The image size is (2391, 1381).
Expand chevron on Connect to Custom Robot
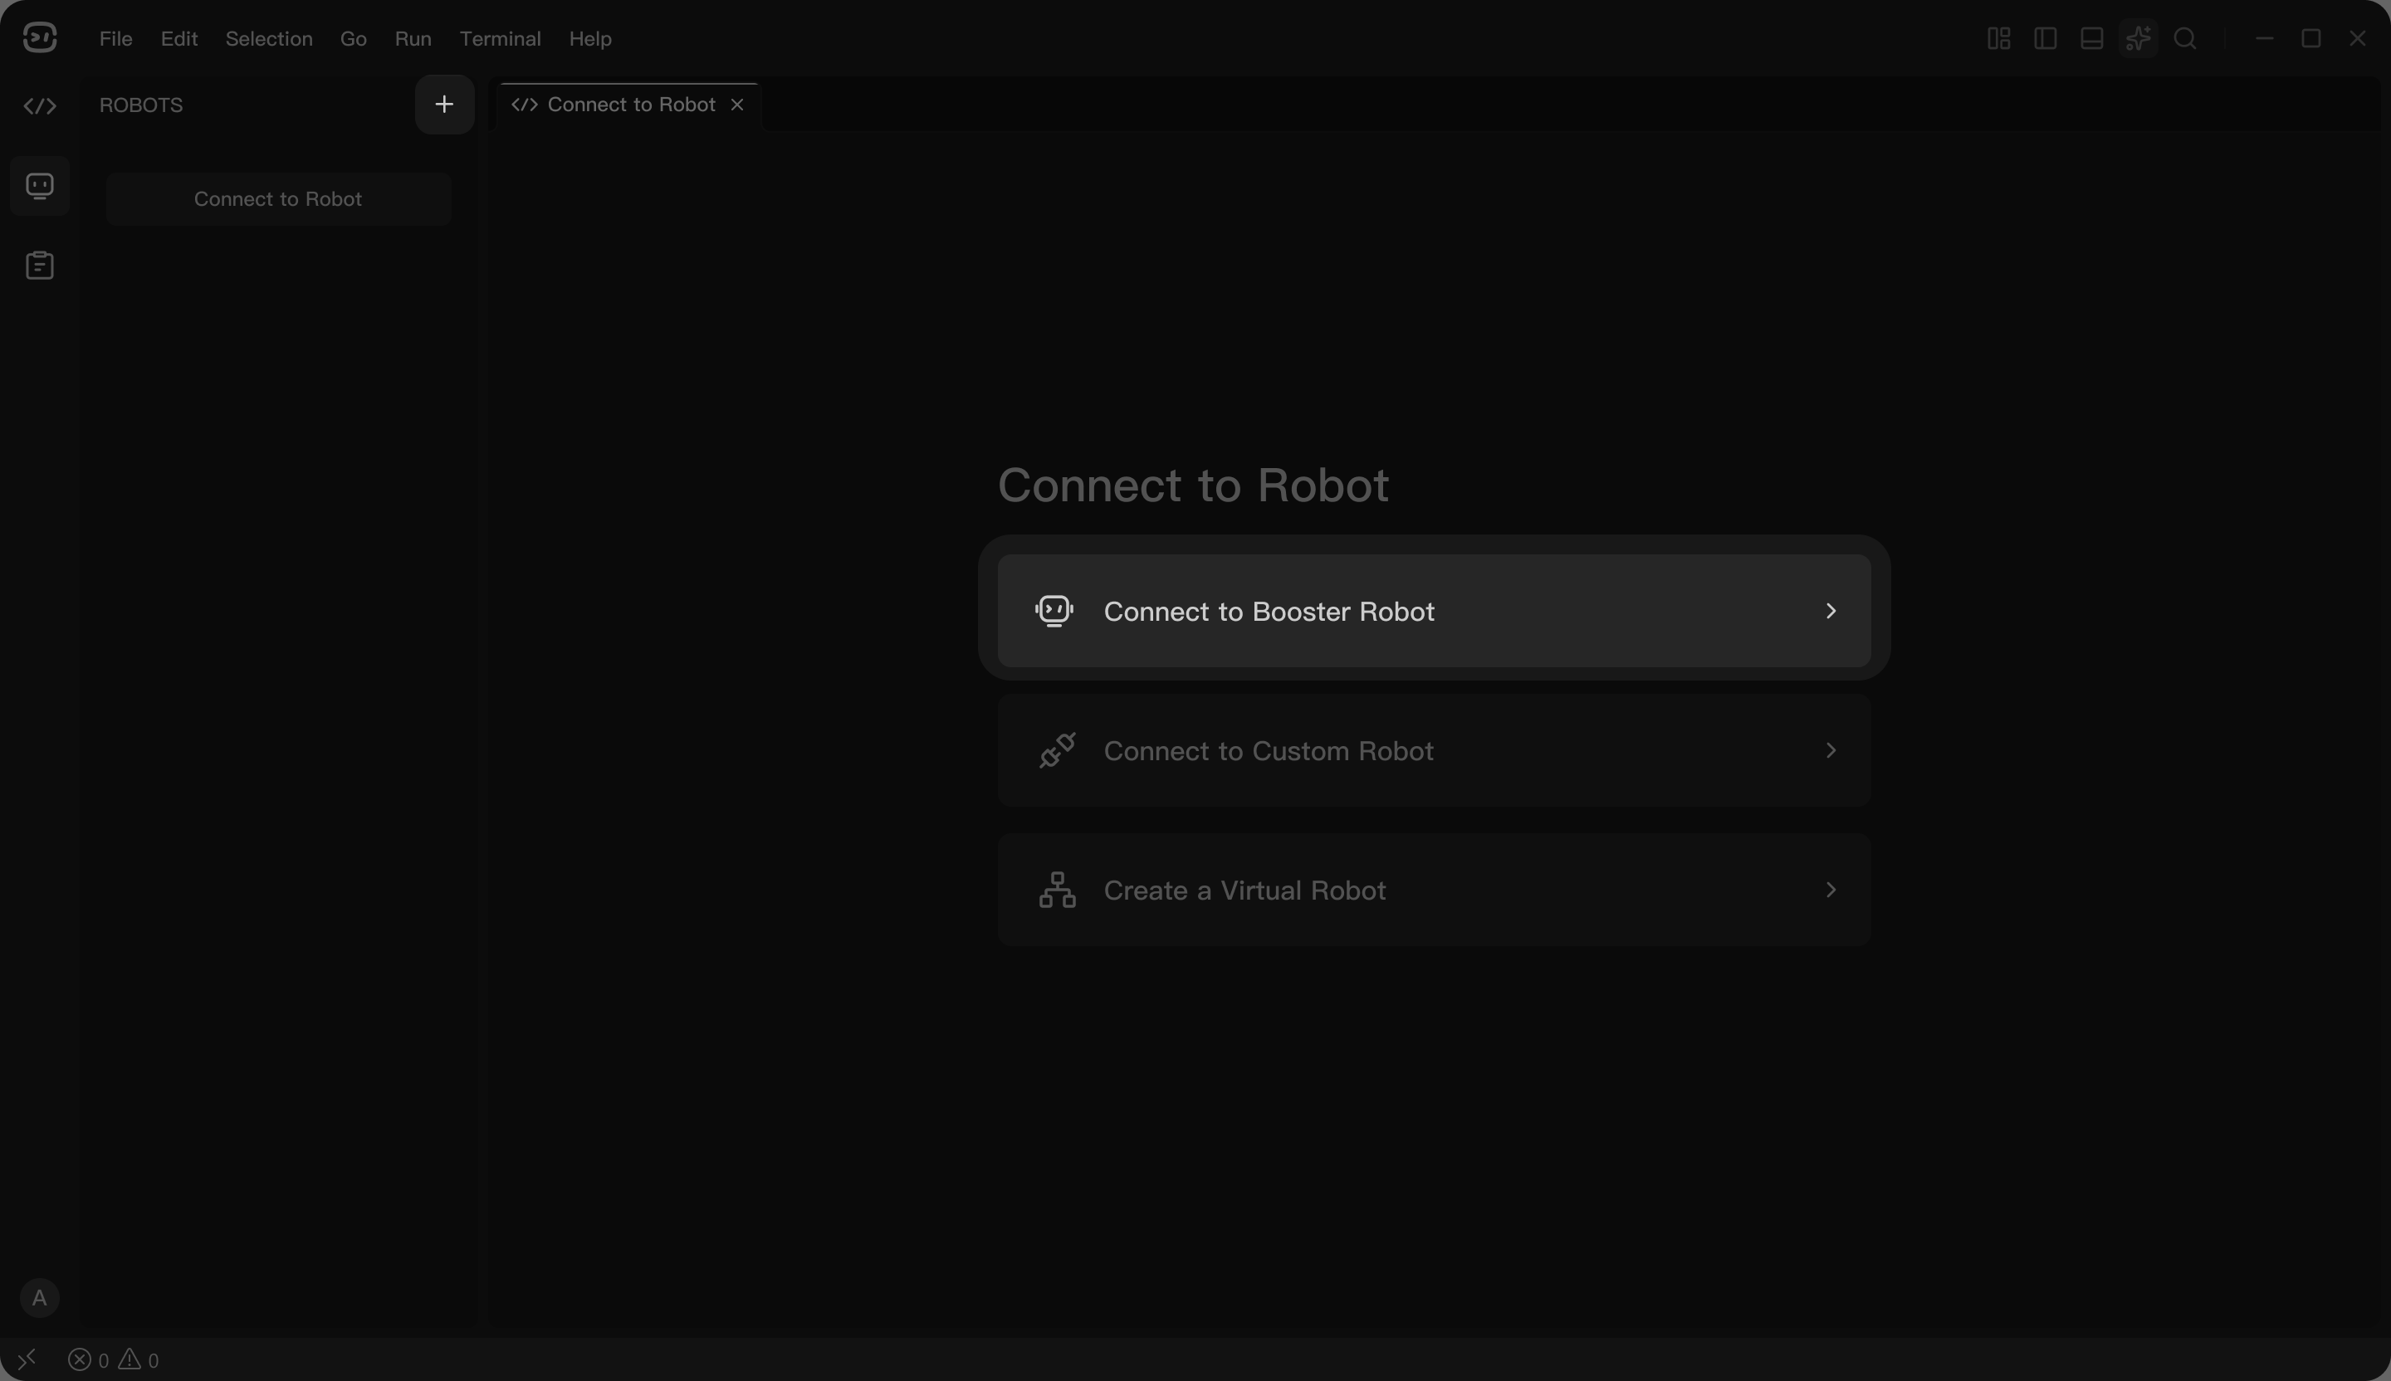(x=1831, y=750)
